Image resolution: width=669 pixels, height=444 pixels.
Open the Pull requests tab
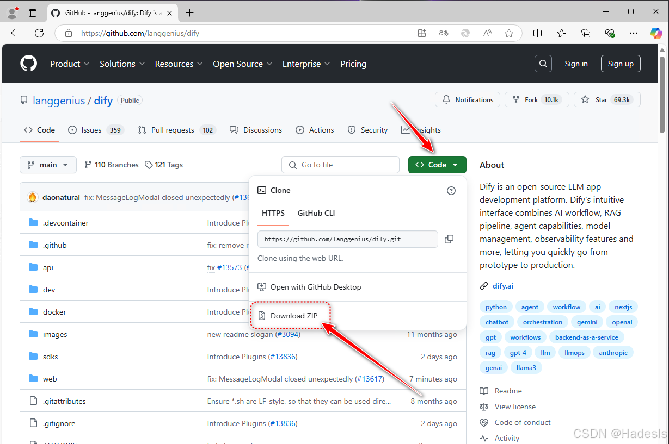tap(177, 130)
